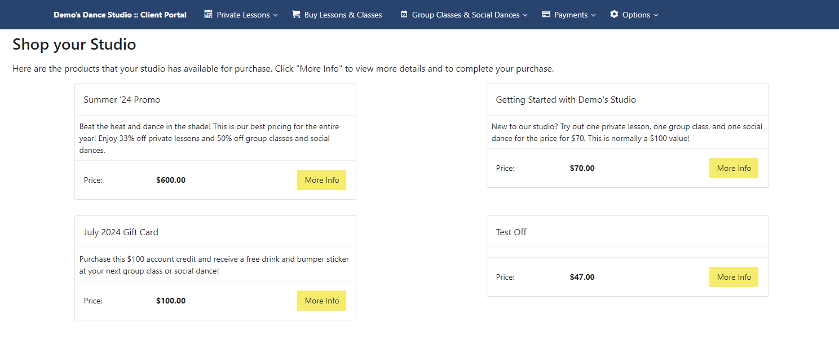Open the Payments menu
Viewport: 839px width, 361px height.
tap(569, 15)
